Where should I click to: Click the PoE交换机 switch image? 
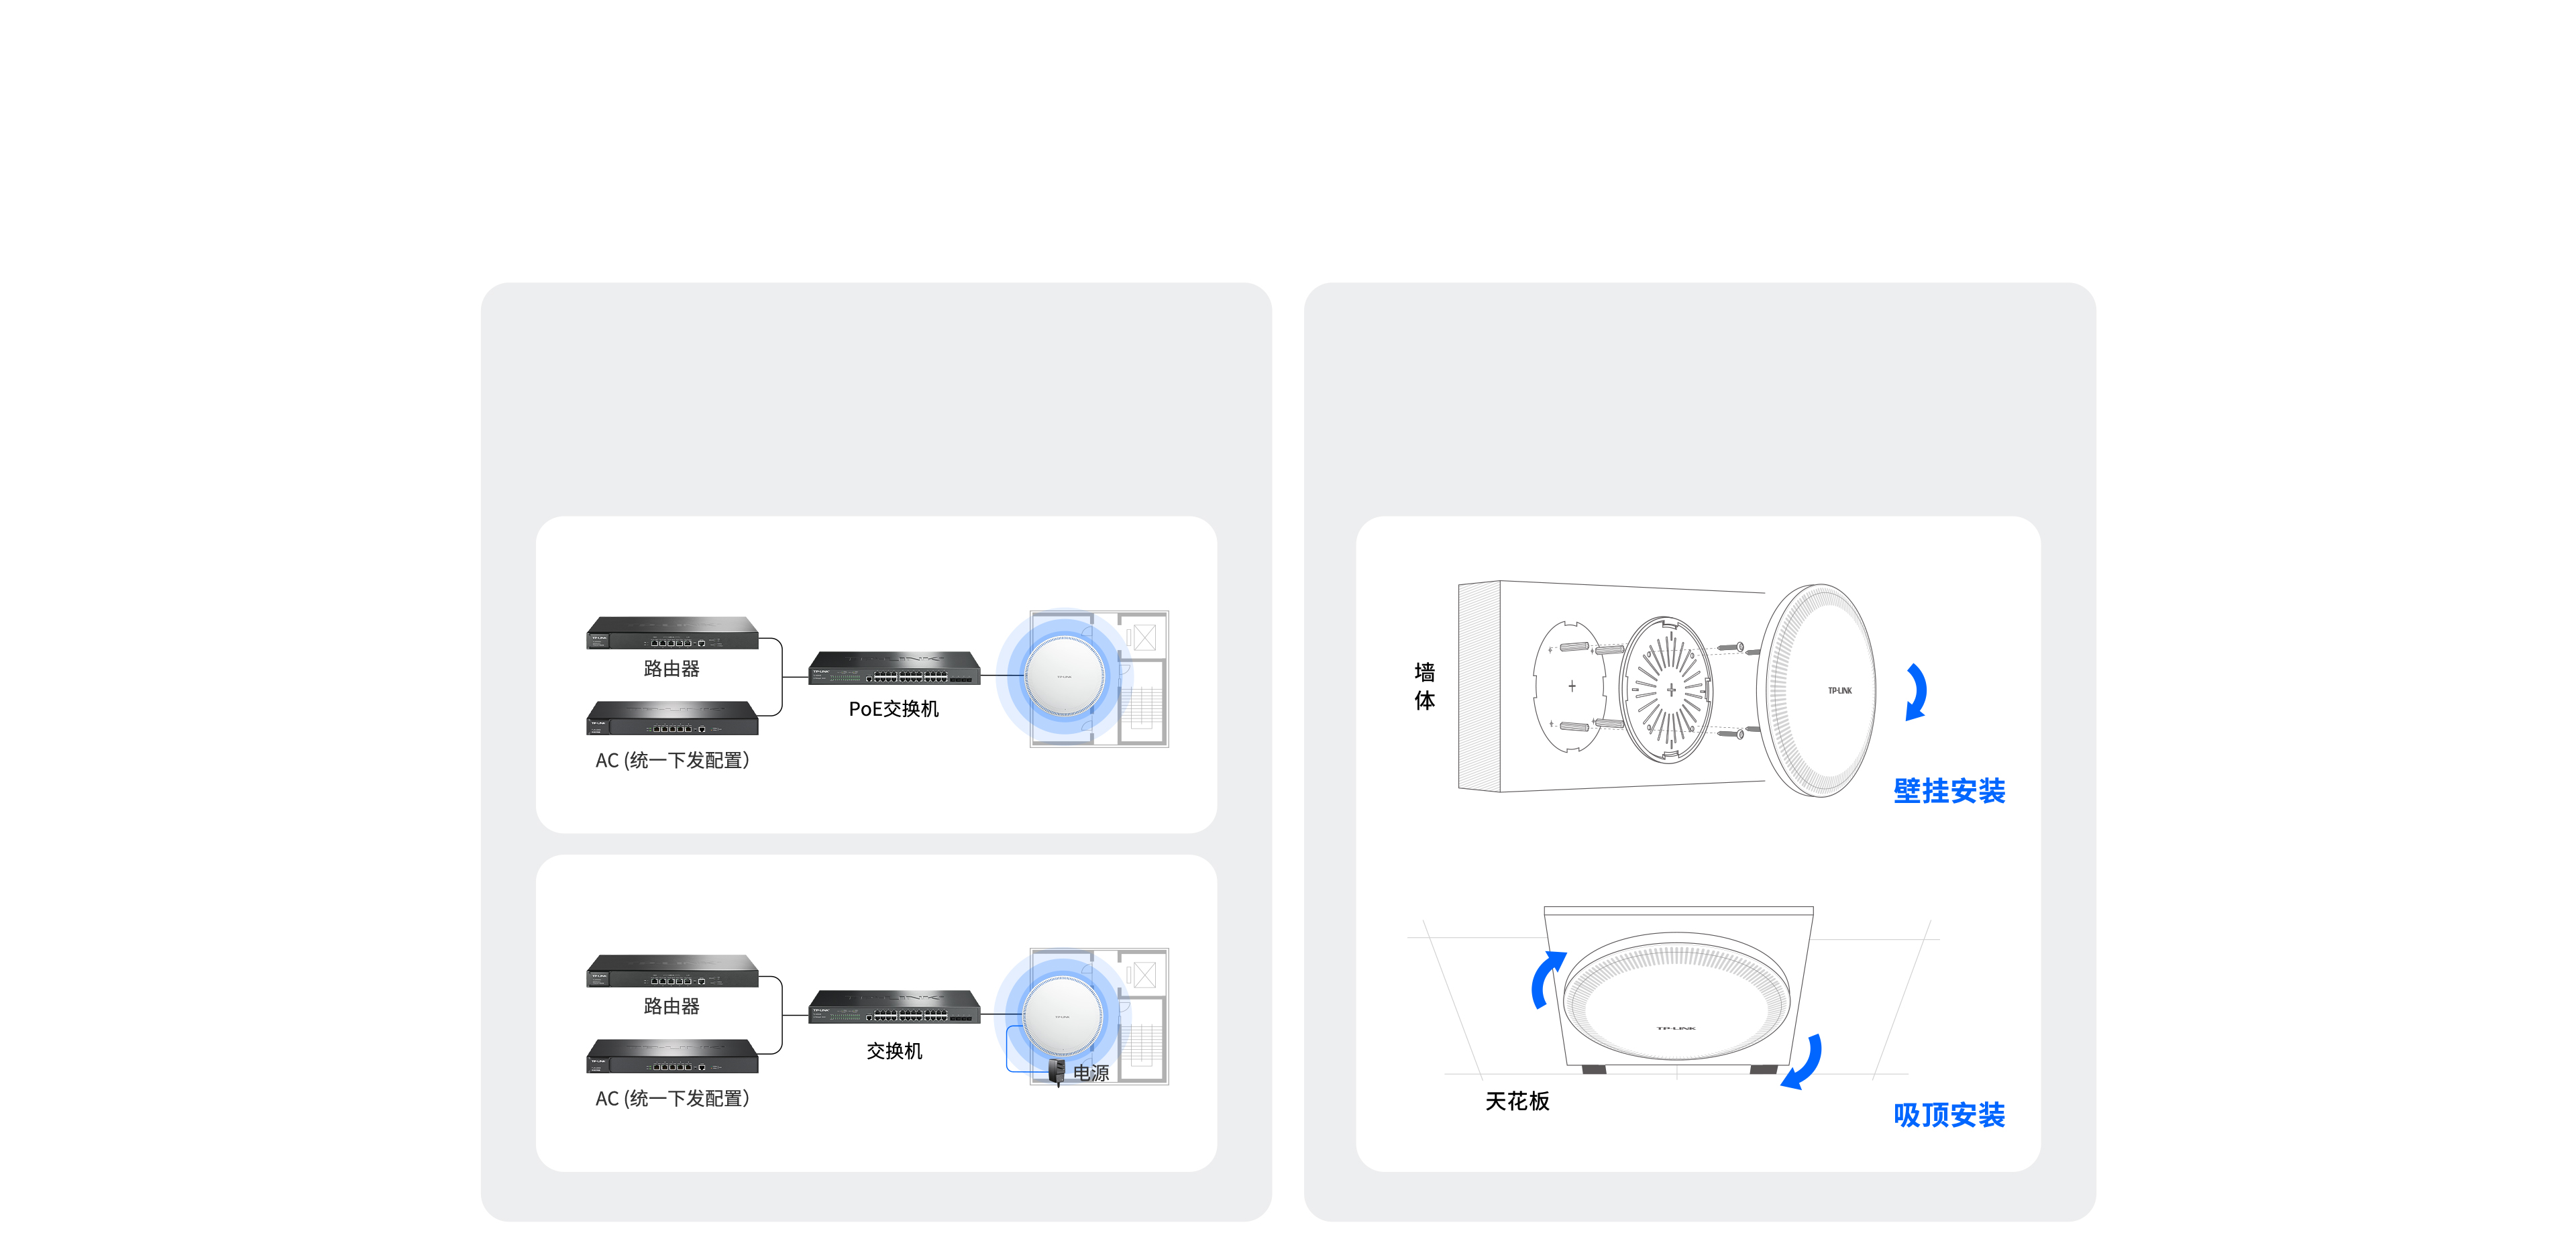click(x=894, y=668)
